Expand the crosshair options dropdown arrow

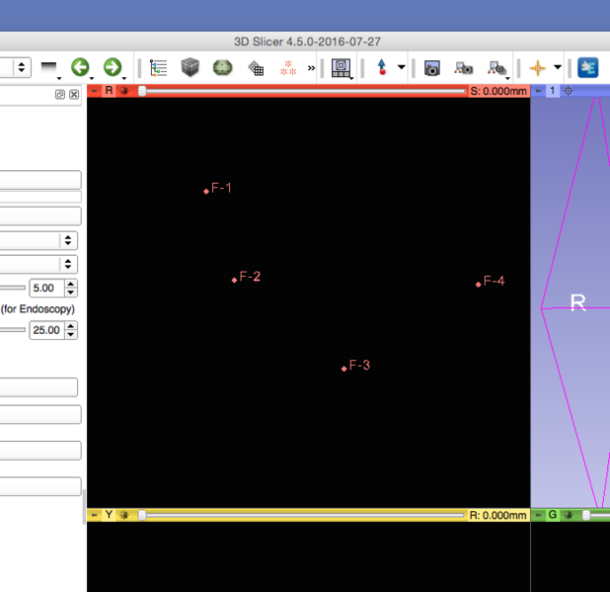click(x=558, y=68)
